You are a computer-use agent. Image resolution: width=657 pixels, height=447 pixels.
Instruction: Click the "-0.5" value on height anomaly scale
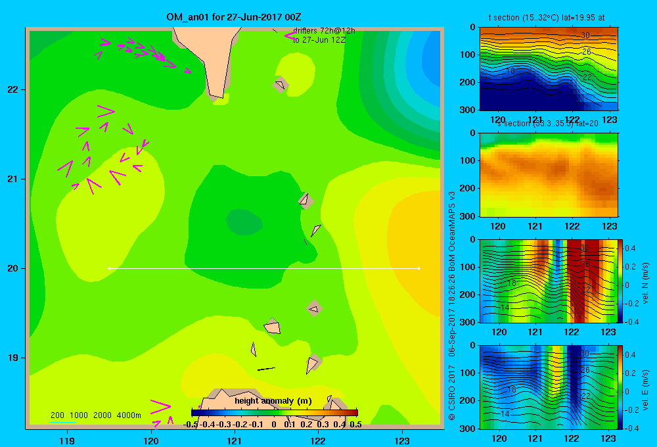(191, 425)
